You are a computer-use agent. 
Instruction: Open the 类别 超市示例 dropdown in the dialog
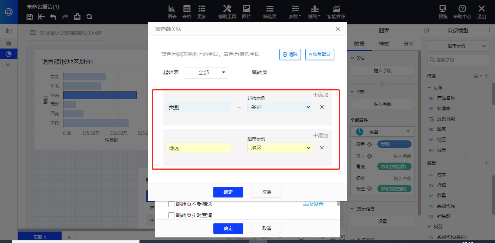coord(279,107)
